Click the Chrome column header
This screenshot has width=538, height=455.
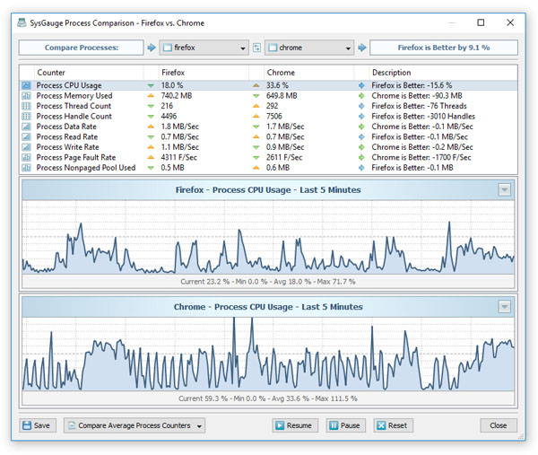[308, 73]
